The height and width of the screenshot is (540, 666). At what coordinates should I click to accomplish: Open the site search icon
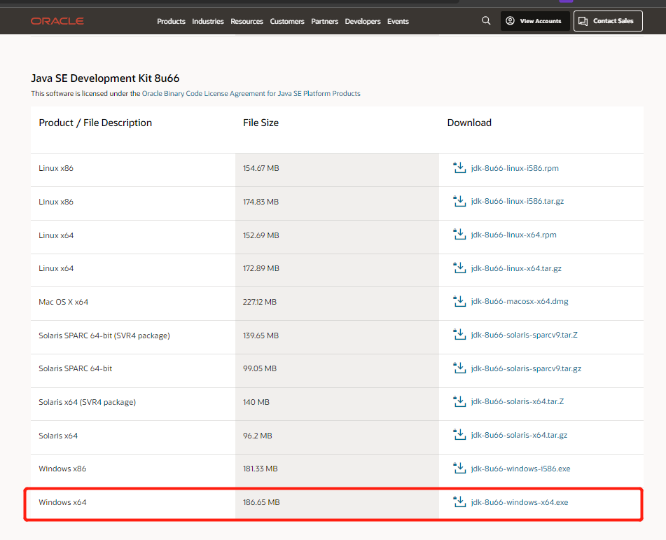(486, 21)
